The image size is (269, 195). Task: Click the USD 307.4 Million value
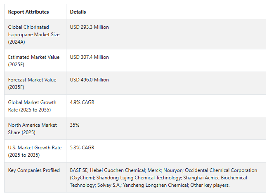(x=90, y=57)
